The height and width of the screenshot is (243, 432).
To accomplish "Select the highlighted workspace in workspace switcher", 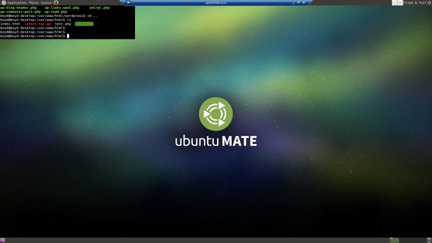I will click(394, 240).
